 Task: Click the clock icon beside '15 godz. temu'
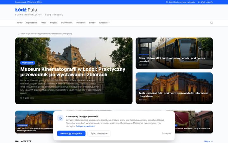click(x=21, y=98)
